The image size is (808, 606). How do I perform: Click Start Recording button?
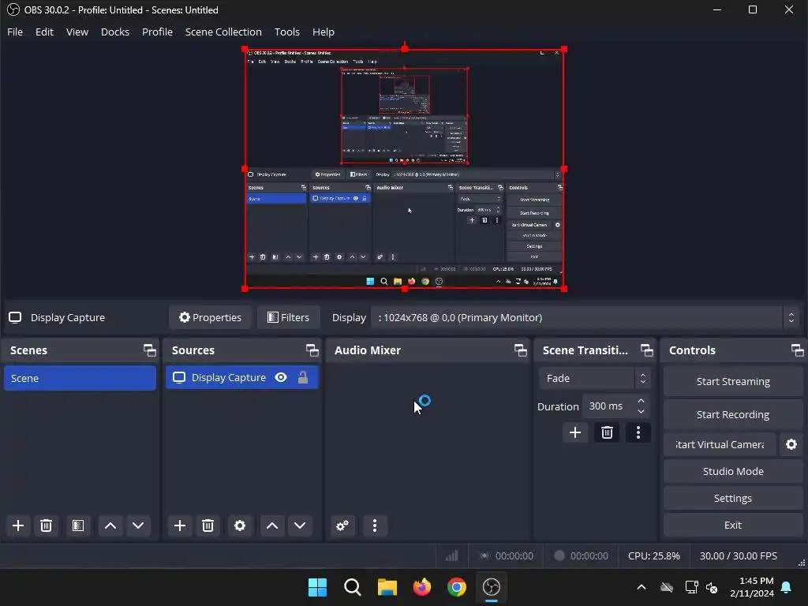tap(733, 414)
